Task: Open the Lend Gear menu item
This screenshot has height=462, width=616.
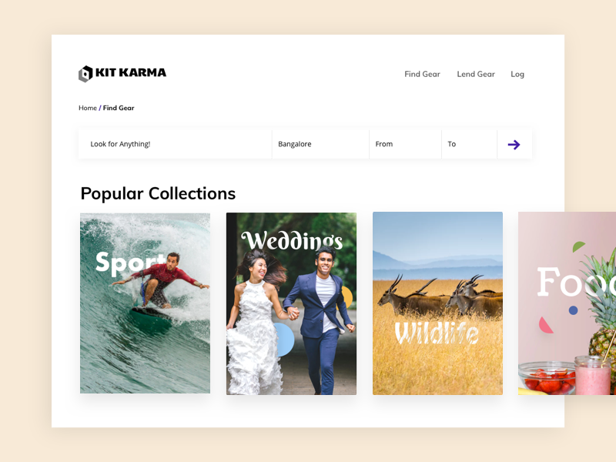Action: pos(476,74)
